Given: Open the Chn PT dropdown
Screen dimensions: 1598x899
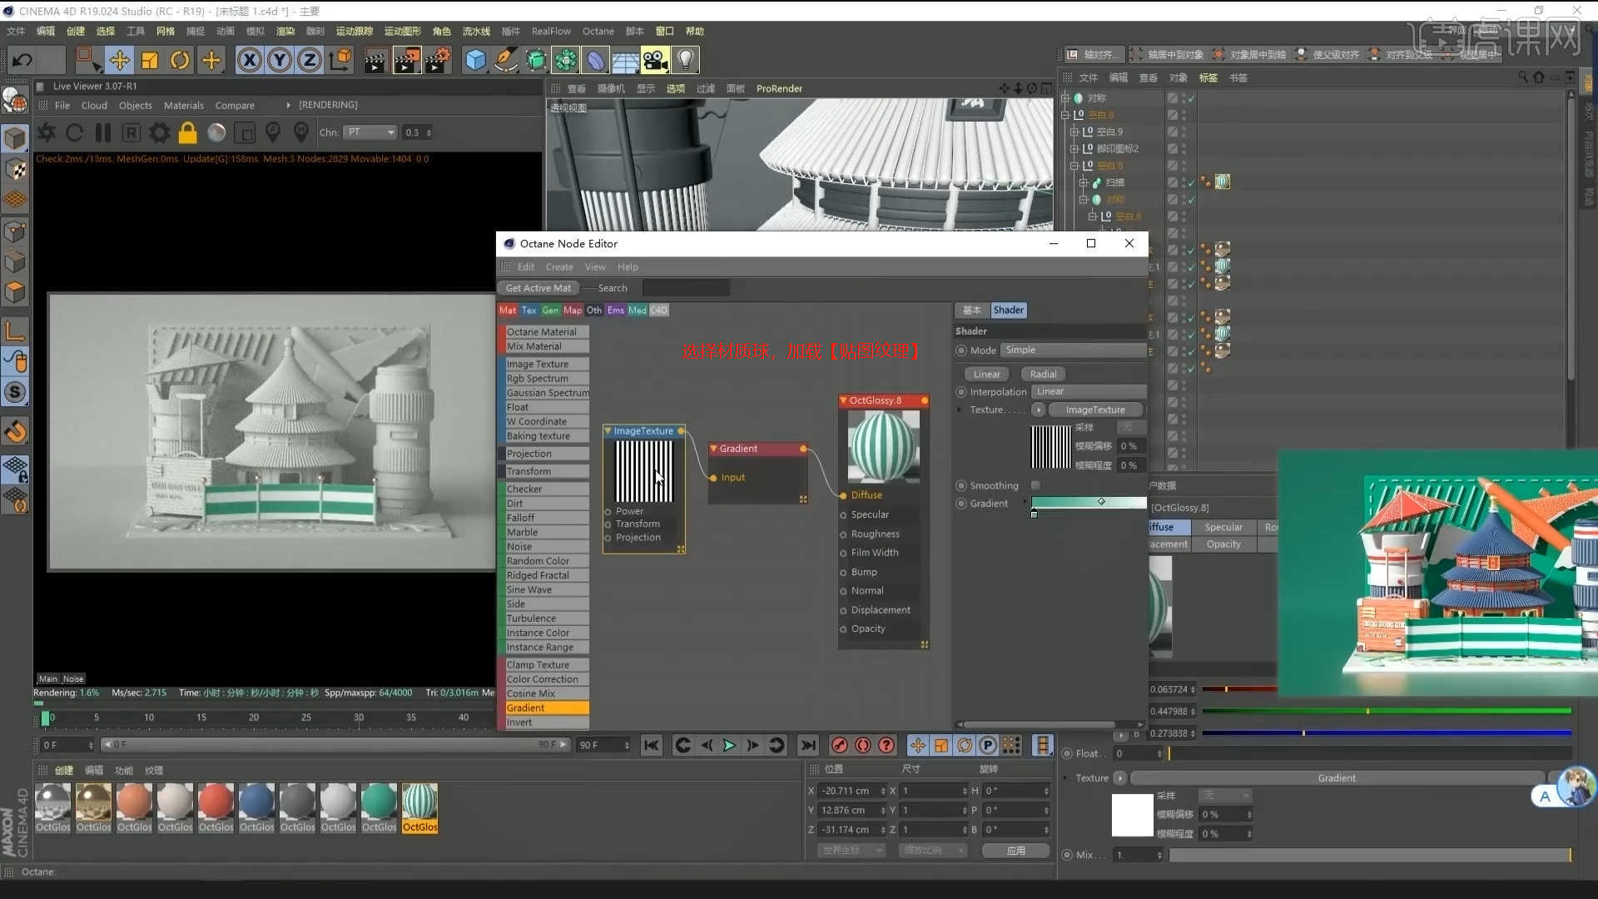Looking at the screenshot, I should (371, 132).
